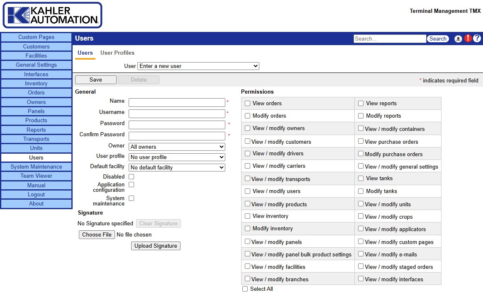Screen dimensions: 483x297
Task: Enable the View orders permission
Action: coord(248,104)
